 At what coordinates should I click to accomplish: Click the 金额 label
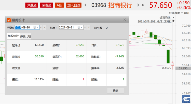pyautogui.click(x=56, y=68)
